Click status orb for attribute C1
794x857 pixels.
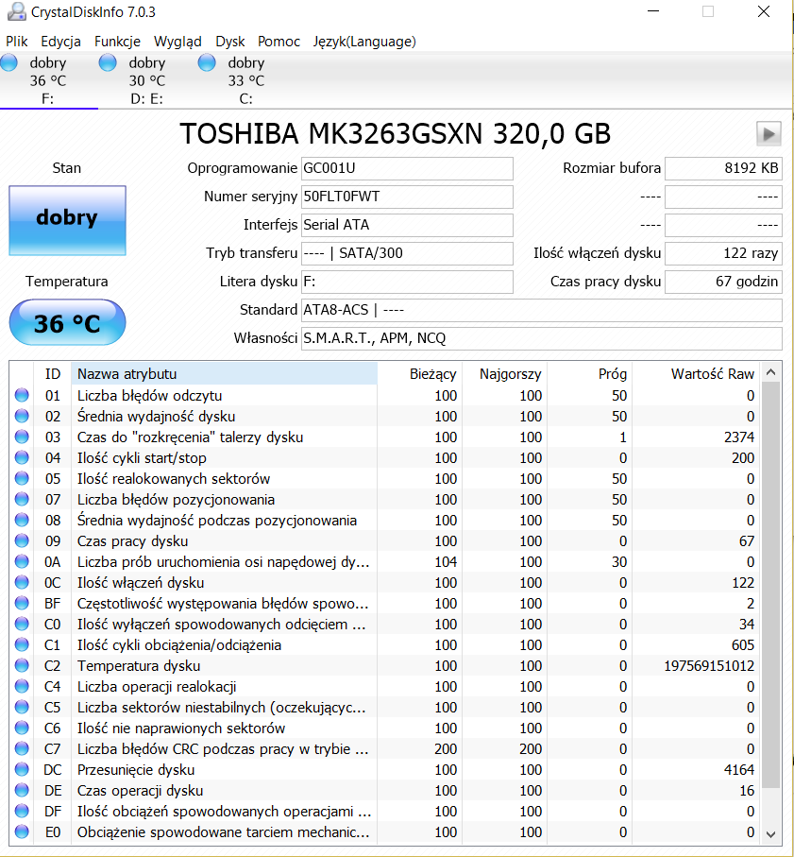coord(22,644)
